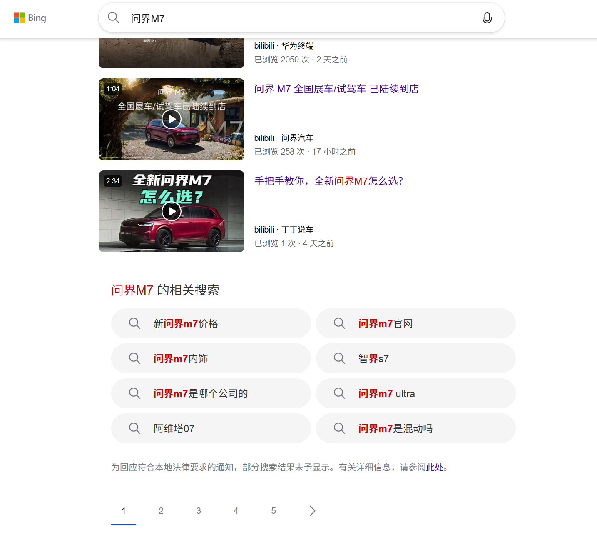
Task: Open the 此处 legal notice link
Action: click(435, 467)
